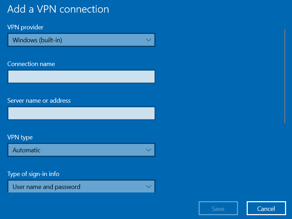Click the 'Add a VPN connection' heading

(58, 9)
